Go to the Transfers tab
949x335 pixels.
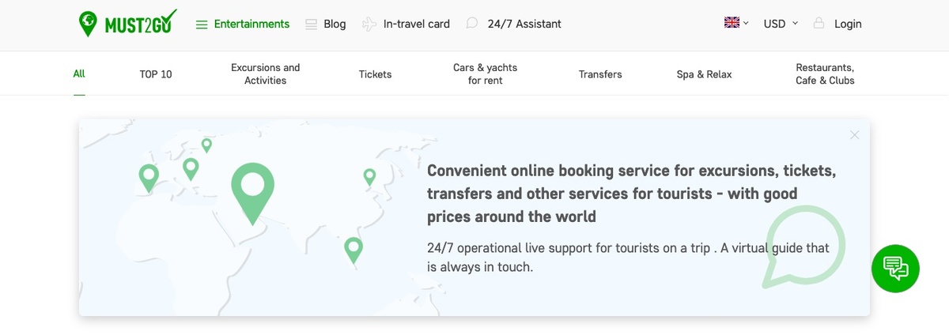click(x=600, y=74)
